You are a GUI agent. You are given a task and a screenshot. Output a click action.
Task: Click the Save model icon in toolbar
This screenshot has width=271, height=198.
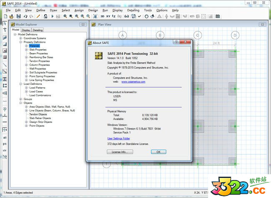[x=18, y=16]
